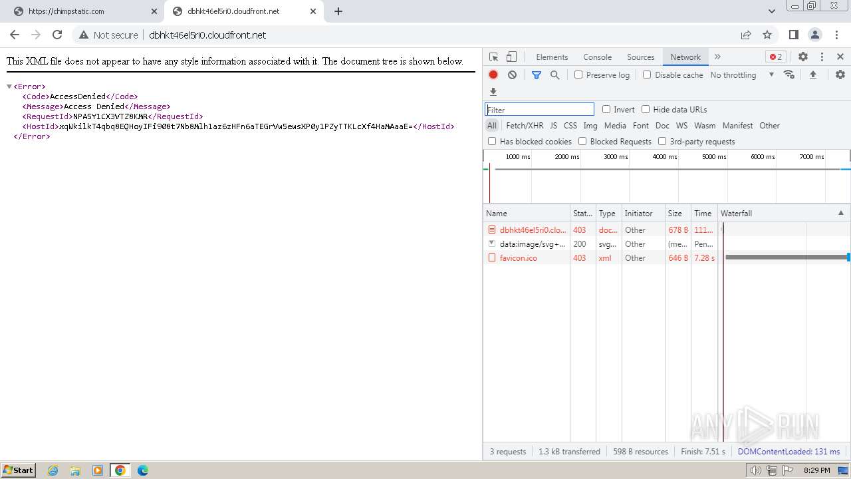Viewport: 851px width, 479px height.
Task: Click the import HAR upload arrow
Action: tap(813, 75)
